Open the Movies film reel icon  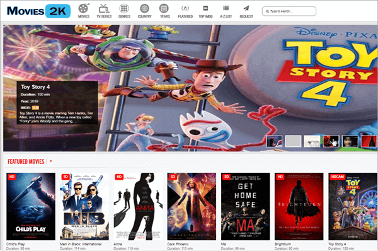tap(83, 8)
